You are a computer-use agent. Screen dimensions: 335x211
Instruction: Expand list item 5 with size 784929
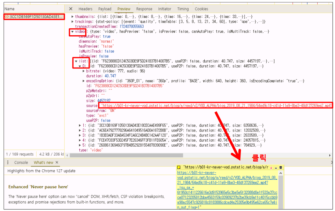[80, 145]
